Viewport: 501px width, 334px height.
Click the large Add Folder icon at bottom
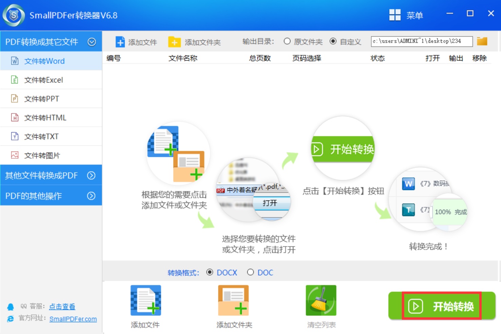[234, 300]
